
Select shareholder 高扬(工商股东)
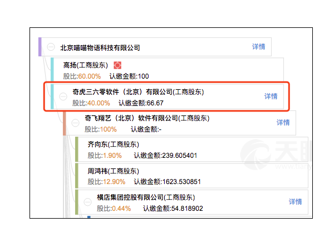[86, 65]
